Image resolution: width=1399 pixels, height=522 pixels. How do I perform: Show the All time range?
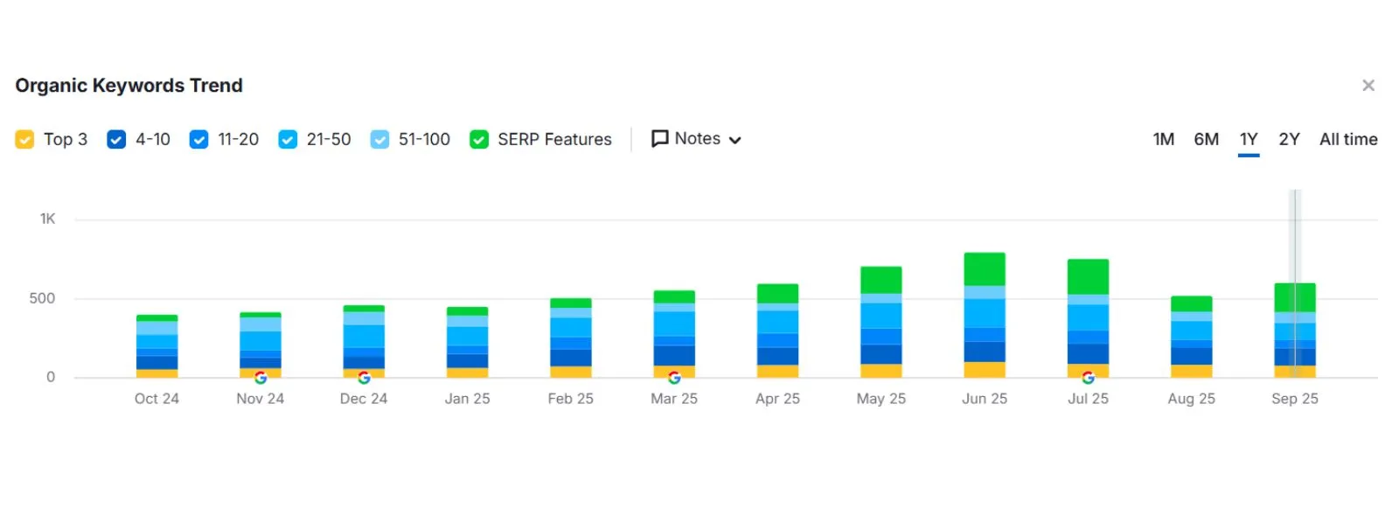tap(1348, 139)
